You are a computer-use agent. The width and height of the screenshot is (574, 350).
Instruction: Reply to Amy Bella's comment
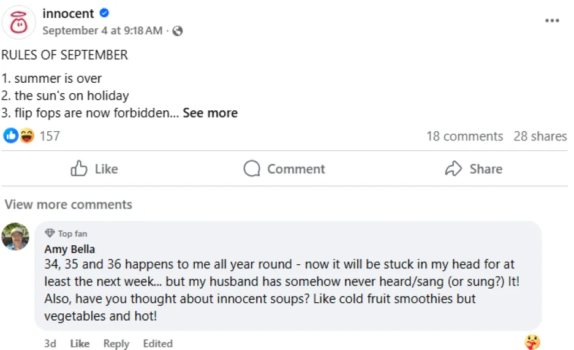(x=116, y=343)
